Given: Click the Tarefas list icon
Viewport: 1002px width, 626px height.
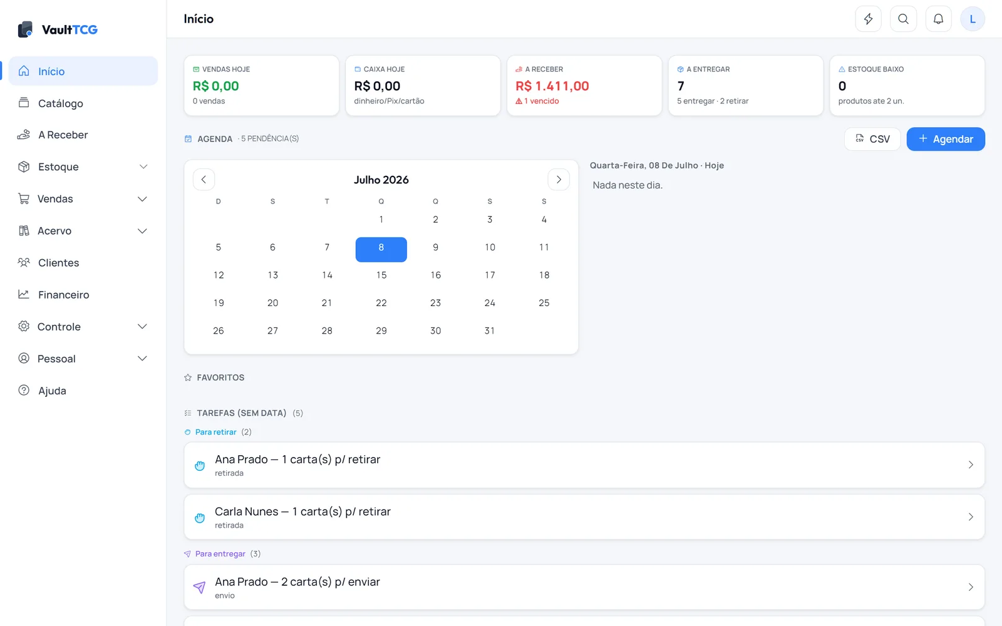Looking at the screenshot, I should point(188,413).
